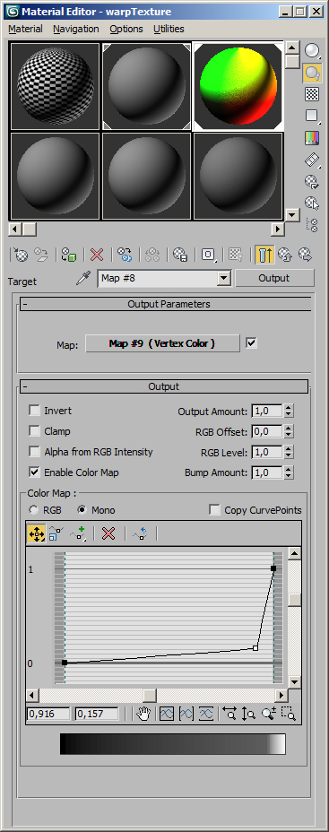Click the Reset Curves icon
This screenshot has height=832, width=329.
pos(140,533)
